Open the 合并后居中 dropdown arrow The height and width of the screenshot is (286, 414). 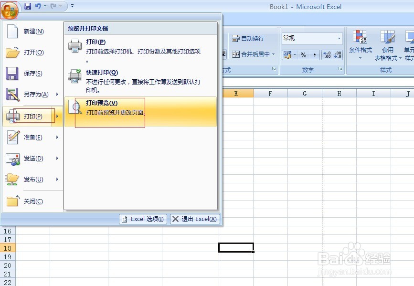[x=274, y=54]
